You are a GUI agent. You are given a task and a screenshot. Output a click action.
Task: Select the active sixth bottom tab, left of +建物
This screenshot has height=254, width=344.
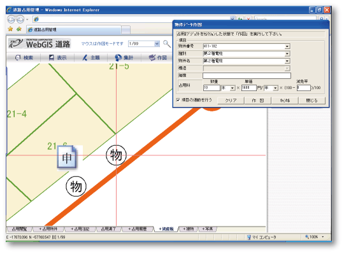(x=166, y=229)
